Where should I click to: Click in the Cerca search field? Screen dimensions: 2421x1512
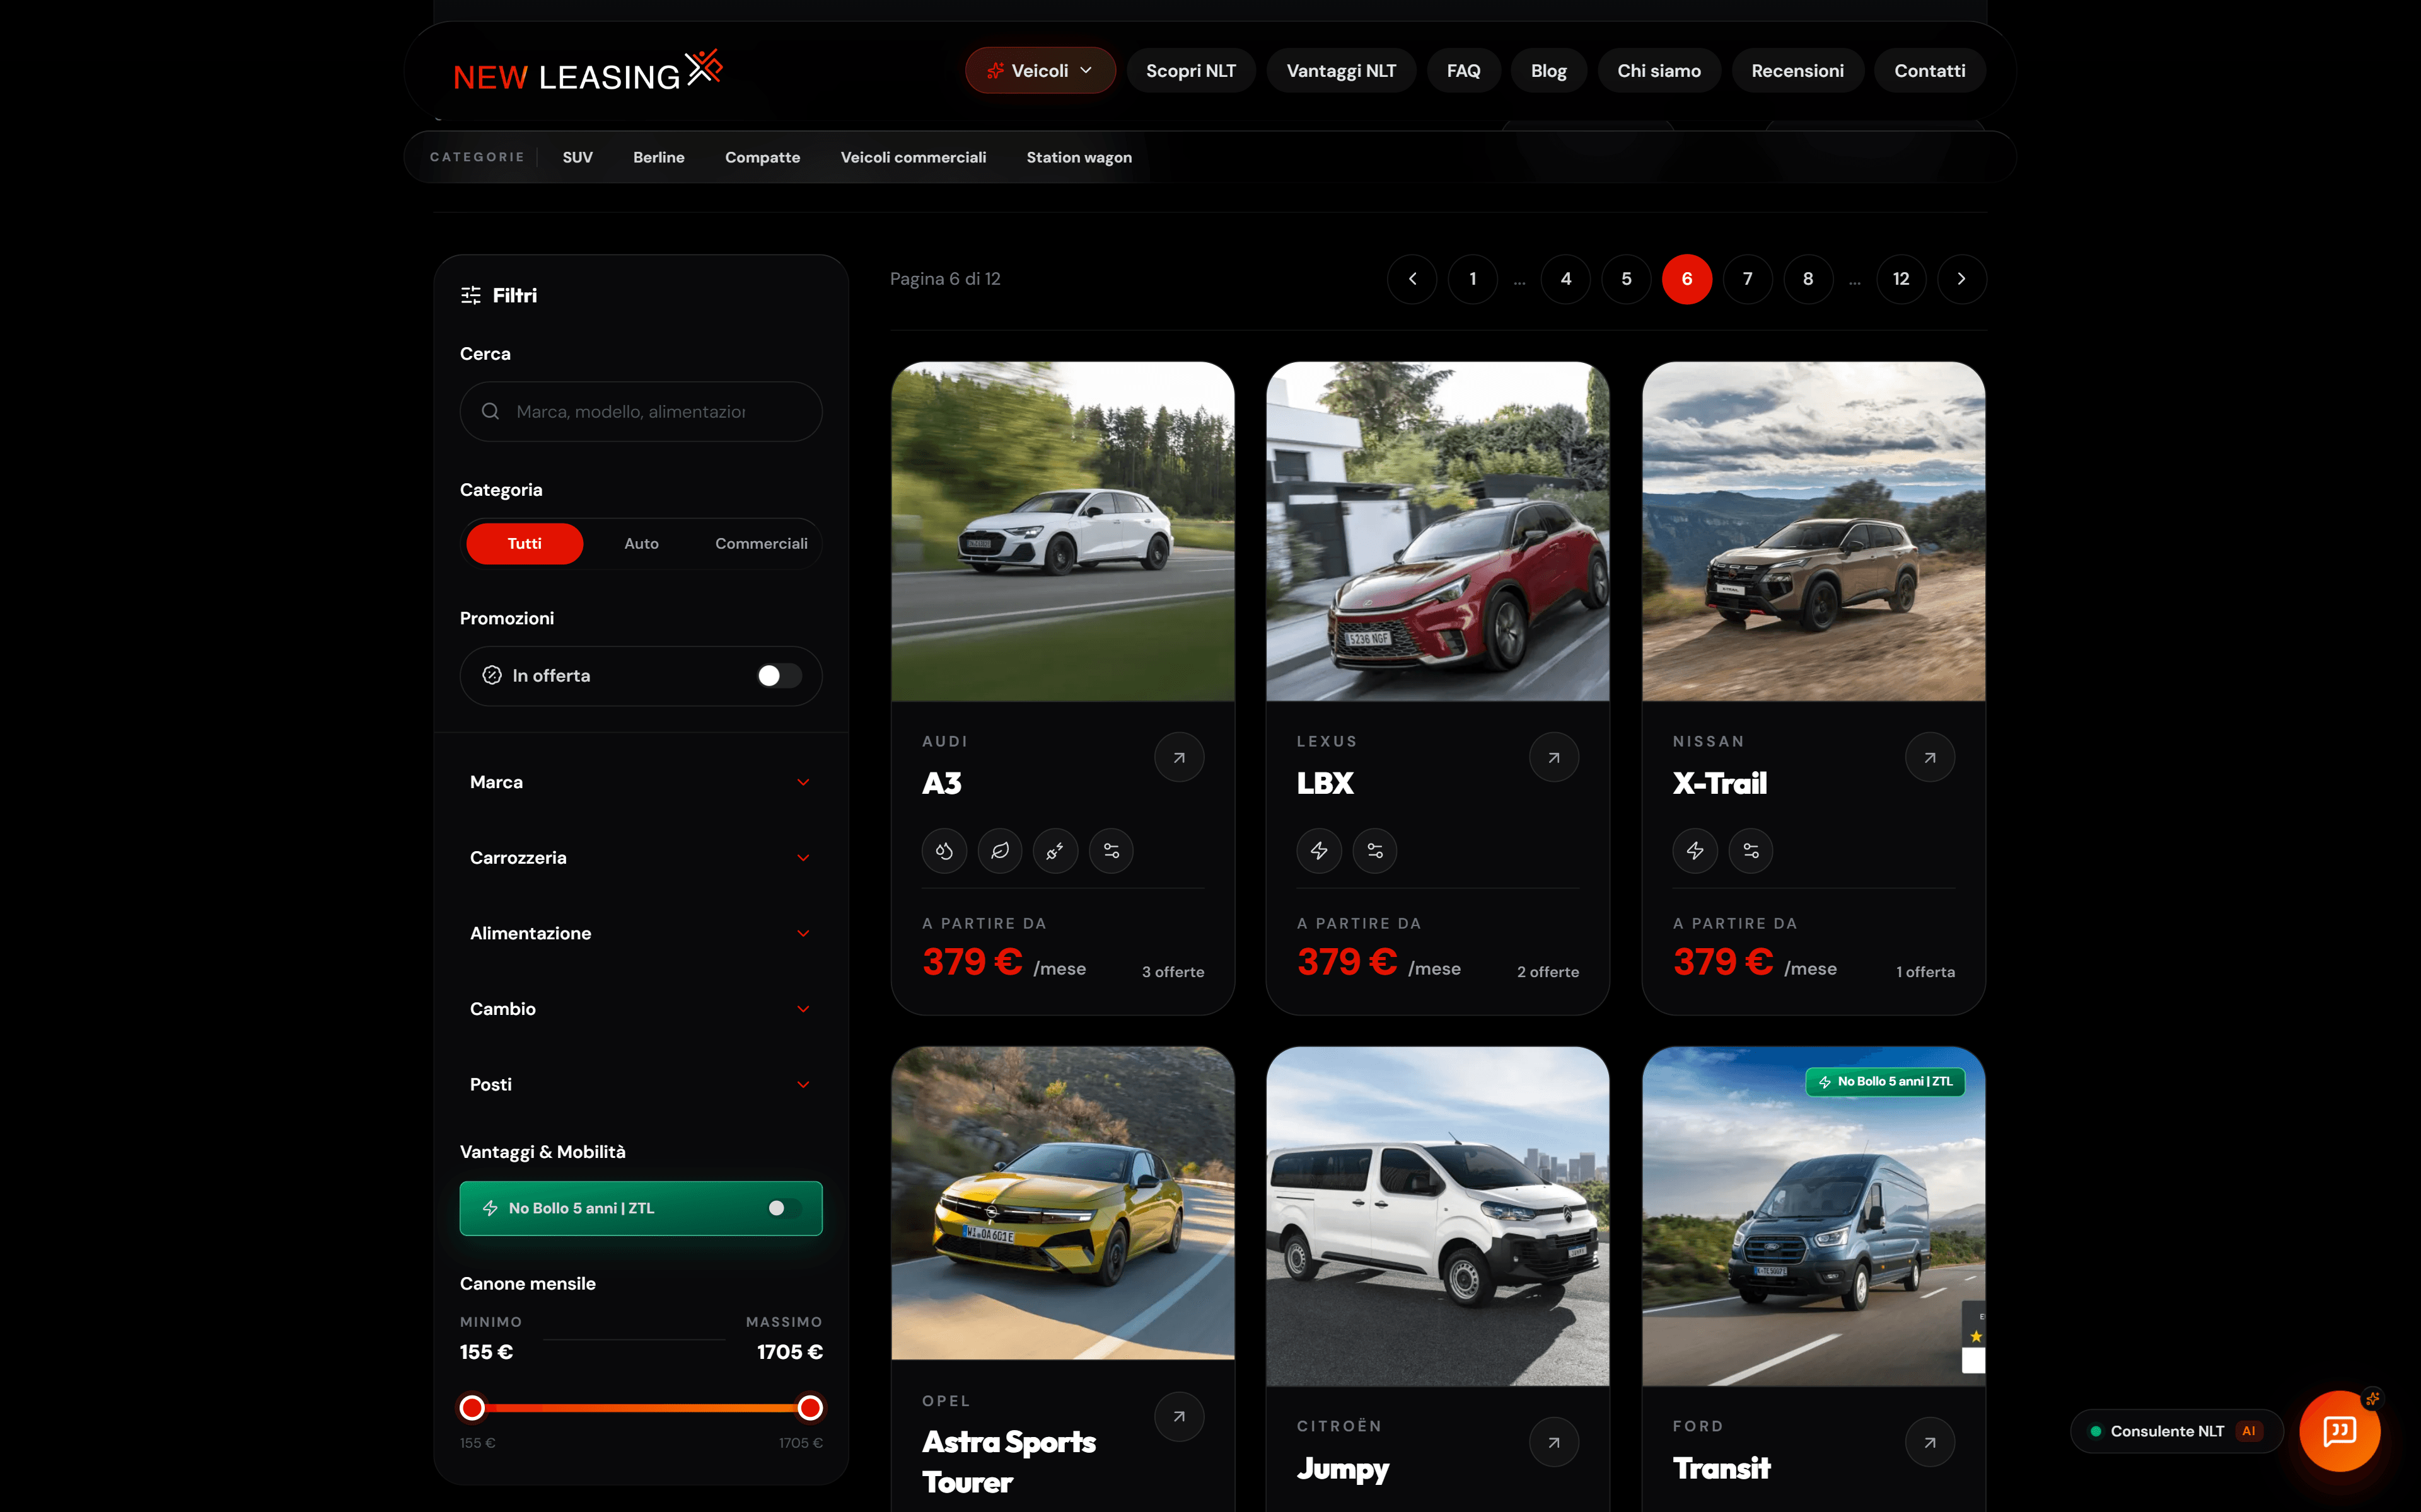tap(641, 411)
